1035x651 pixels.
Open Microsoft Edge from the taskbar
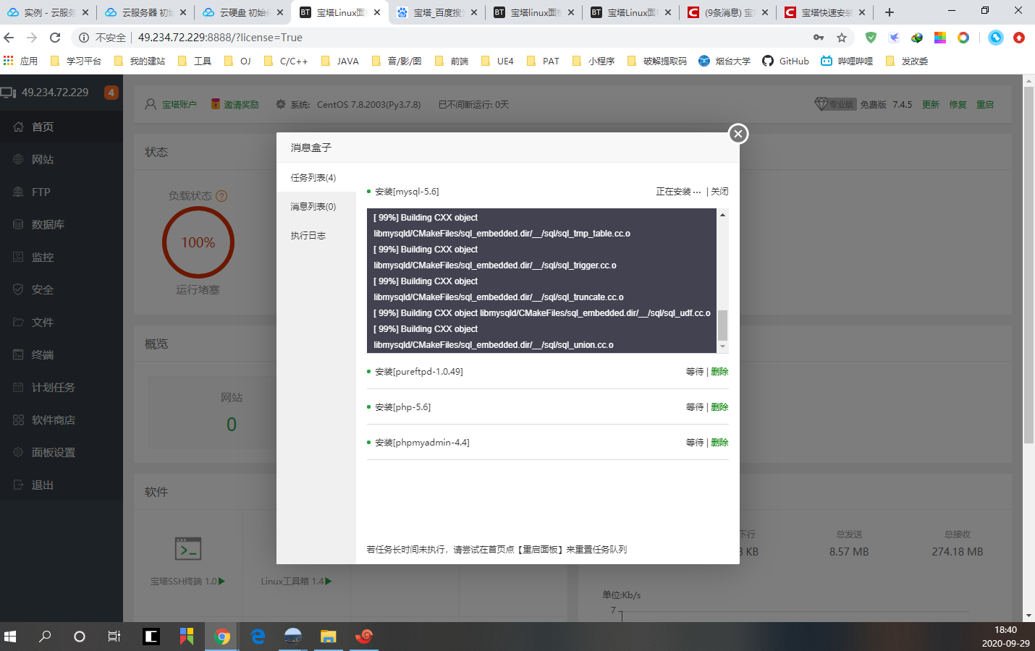pyautogui.click(x=258, y=637)
